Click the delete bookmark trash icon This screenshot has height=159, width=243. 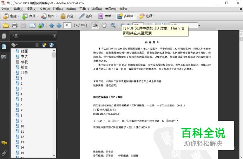click(x=37, y=45)
